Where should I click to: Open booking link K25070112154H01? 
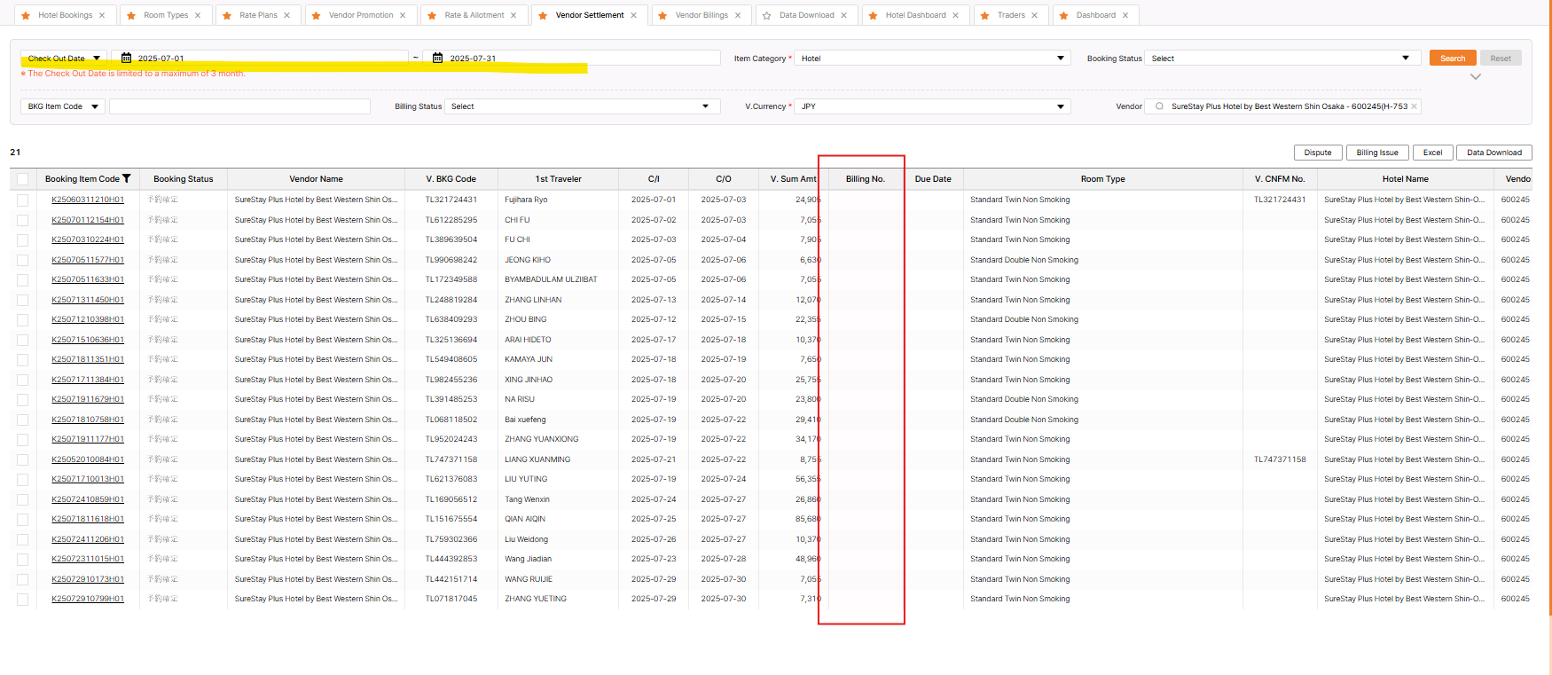coord(88,220)
